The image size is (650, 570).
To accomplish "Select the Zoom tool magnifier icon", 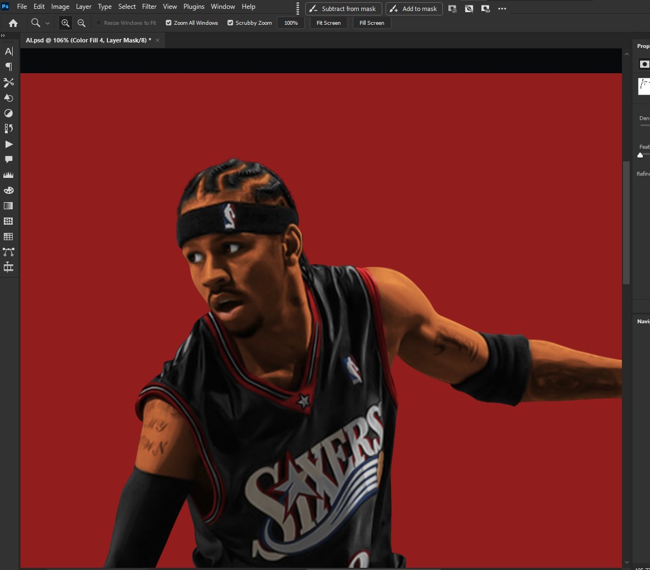I will [x=36, y=23].
